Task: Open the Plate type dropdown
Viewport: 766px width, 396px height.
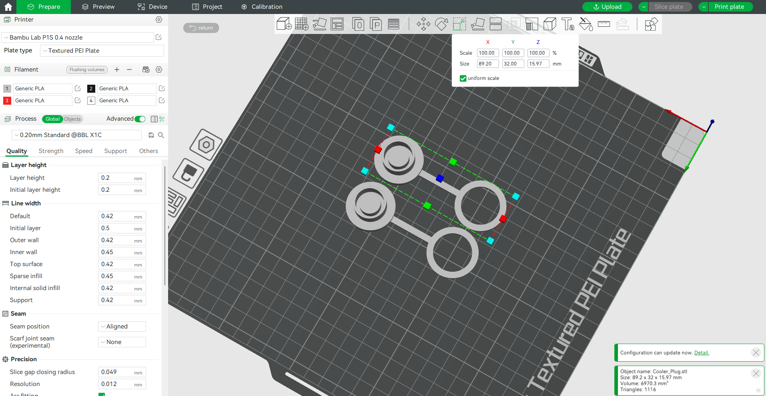Action: pyautogui.click(x=102, y=51)
